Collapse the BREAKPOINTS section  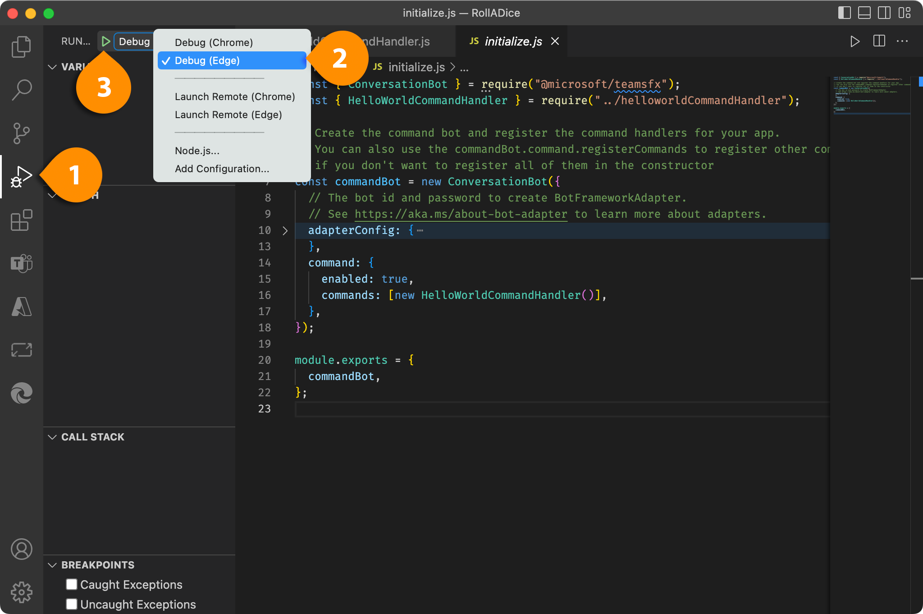point(53,565)
